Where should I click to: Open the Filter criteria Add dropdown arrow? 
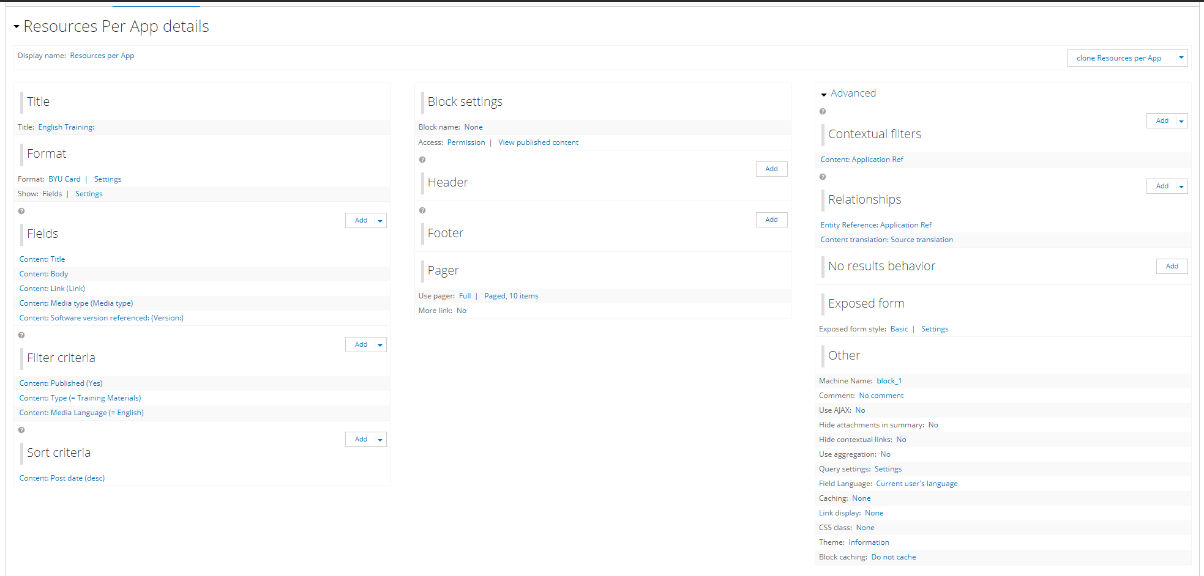(x=380, y=345)
